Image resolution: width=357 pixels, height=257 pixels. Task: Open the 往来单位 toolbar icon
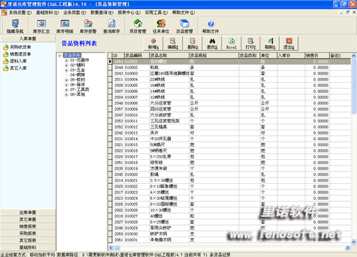(x=161, y=26)
